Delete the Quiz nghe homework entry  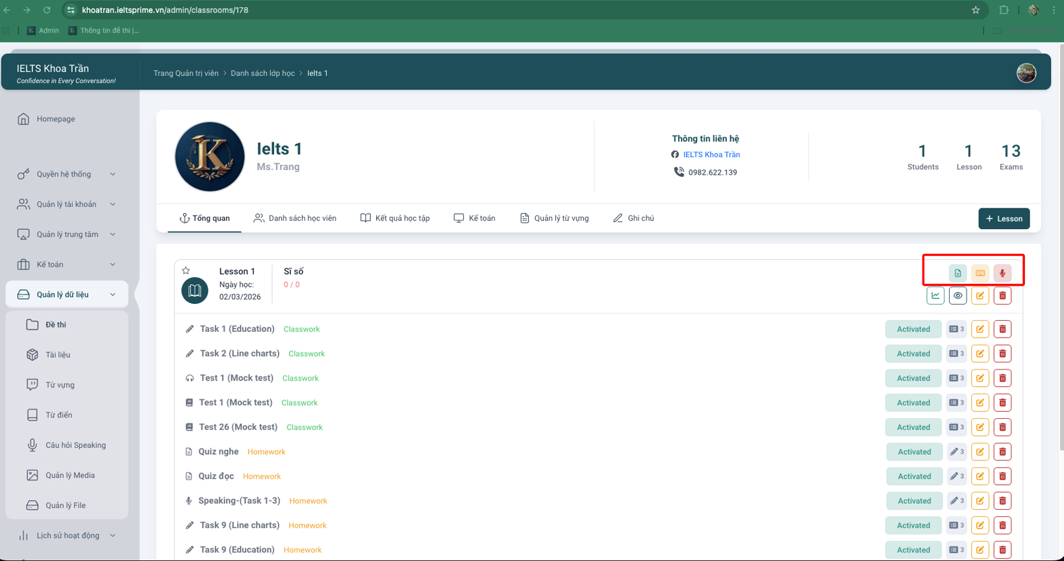tap(1002, 452)
